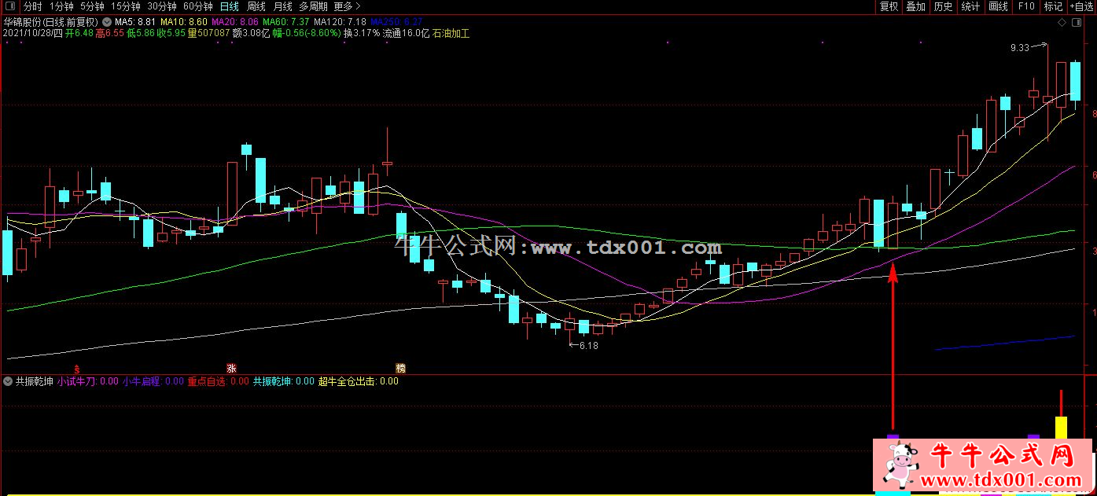Screen dimensions: 1097x496
Task: Toggle the left panel layout icon
Action: (10, 6)
